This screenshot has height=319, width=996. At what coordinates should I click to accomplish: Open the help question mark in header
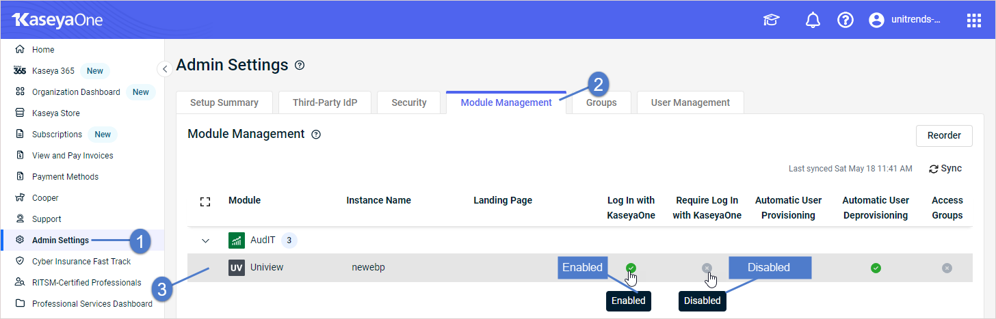point(846,20)
